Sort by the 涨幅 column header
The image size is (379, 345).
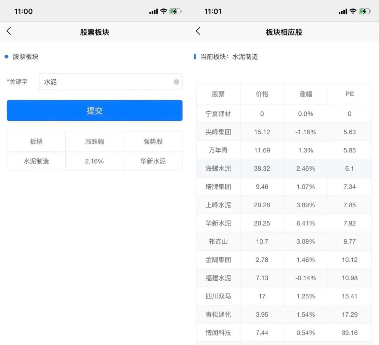click(306, 94)
